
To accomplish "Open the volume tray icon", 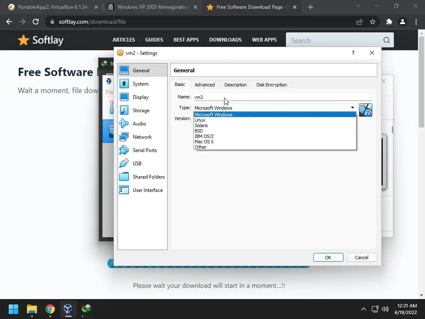I will [385, 309].
